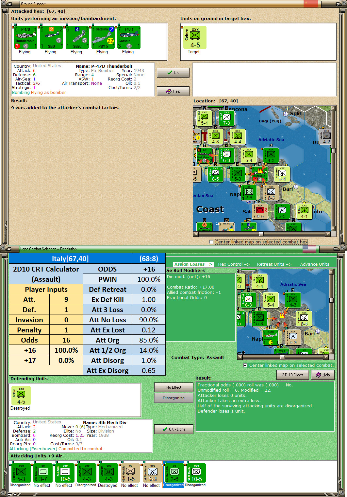Click the Att No Loss value 90.0%
Screen dimensions: 347x497
(x=149, y=320)
